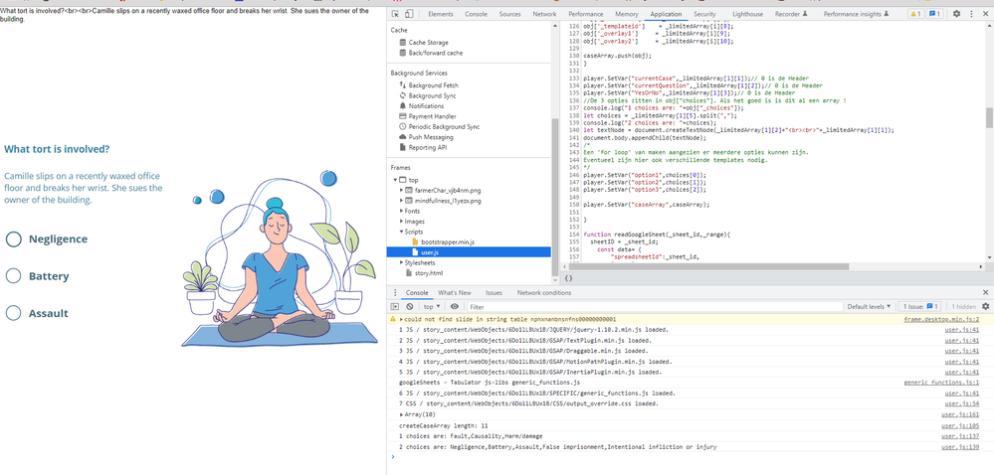The width and height of the screenshot is (994, 475).
Task: Click the console live expression eye icon
Action: (457, 307)
